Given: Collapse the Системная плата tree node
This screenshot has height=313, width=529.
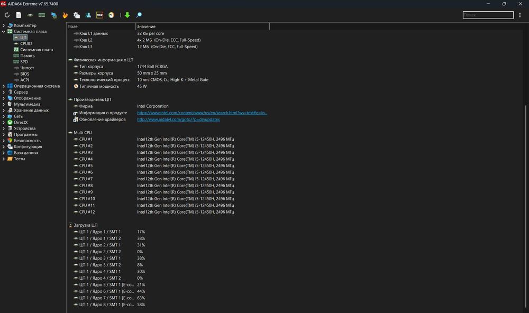Looking at the screenshot, I should [3, 31].
